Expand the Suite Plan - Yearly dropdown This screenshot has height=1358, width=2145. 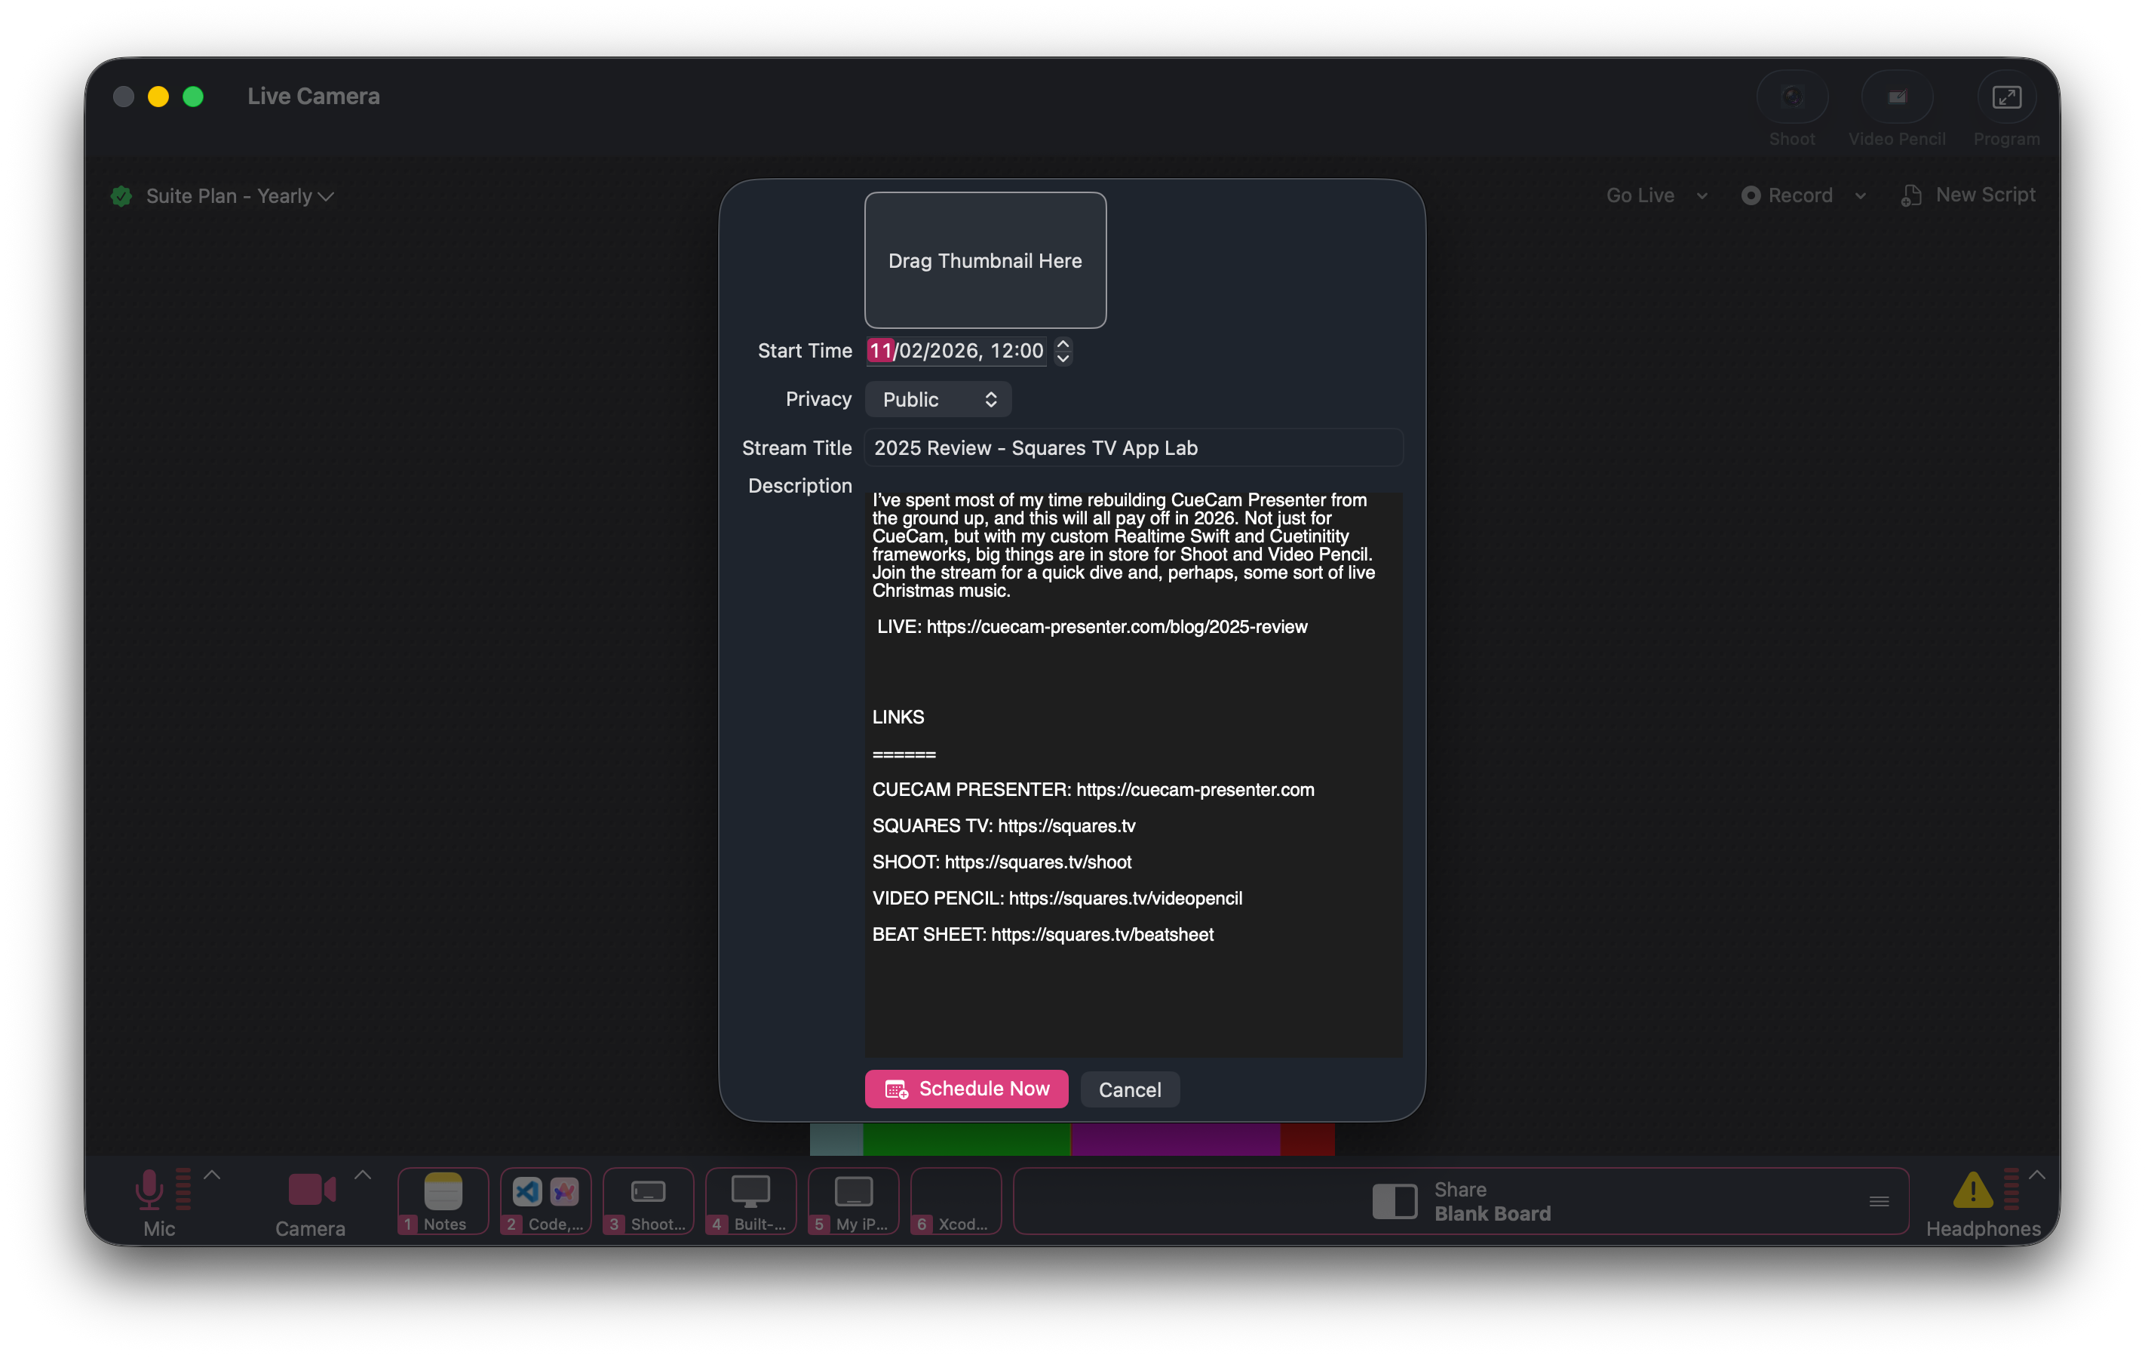(x=239, y=196)
